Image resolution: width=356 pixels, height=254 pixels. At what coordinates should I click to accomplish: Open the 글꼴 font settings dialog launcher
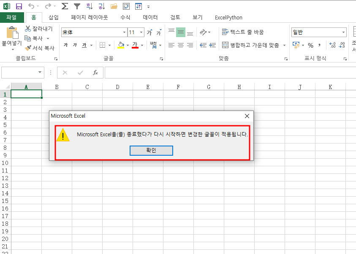coord(161,59)
